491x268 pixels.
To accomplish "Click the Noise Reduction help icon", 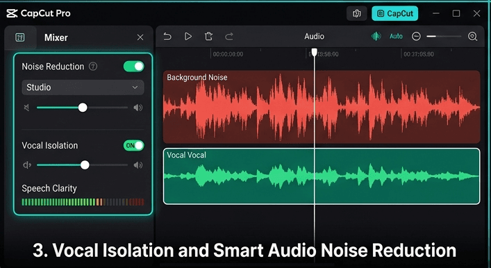I will pyautogui.click(x=93, y=67).
